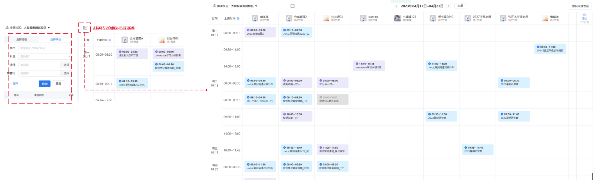This screenshot has height=180, width=593.
Task: Open 09:00~10:00 2023奥港结算2 lesson card
Action: [260, 32]
